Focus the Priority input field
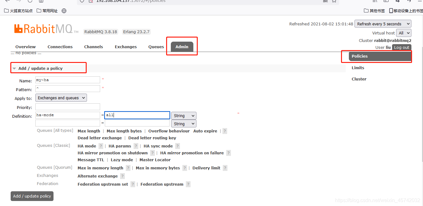The width and height of the screenshot is (423, 206). pos(68,107)
